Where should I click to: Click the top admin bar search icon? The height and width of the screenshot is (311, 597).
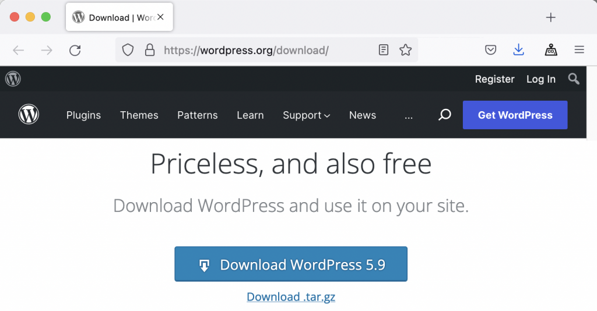pos(574,79)
